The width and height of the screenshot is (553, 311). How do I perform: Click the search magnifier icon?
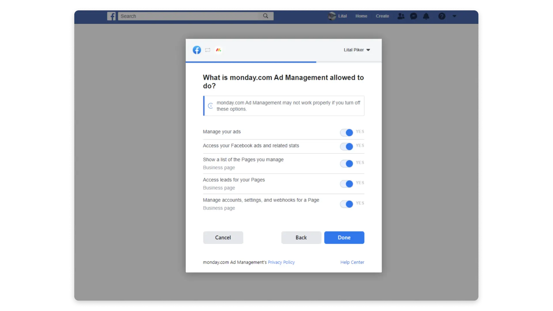(x=266, y=16)
